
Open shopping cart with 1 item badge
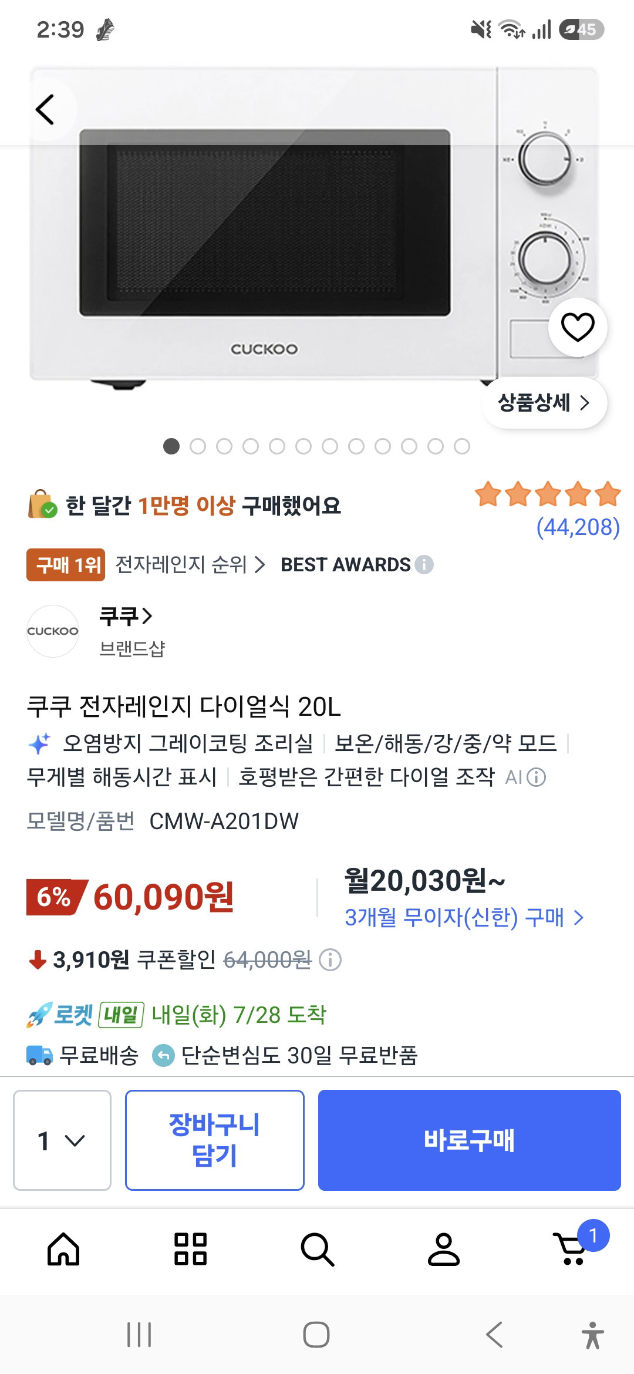pyautogui.click(x=575, y=1244)
